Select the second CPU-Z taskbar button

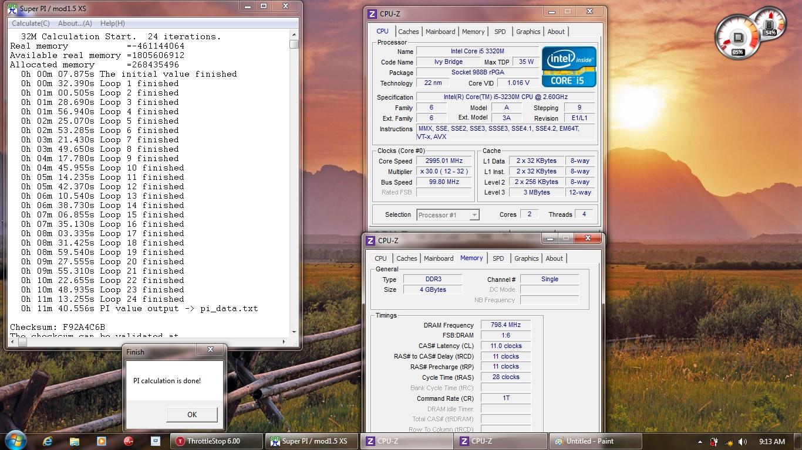pos(500,441)
